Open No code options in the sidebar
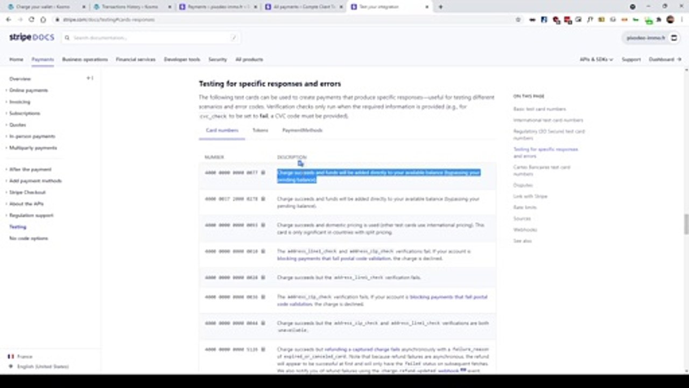Viewport: 689px width, 388px height. coord(29,238)
